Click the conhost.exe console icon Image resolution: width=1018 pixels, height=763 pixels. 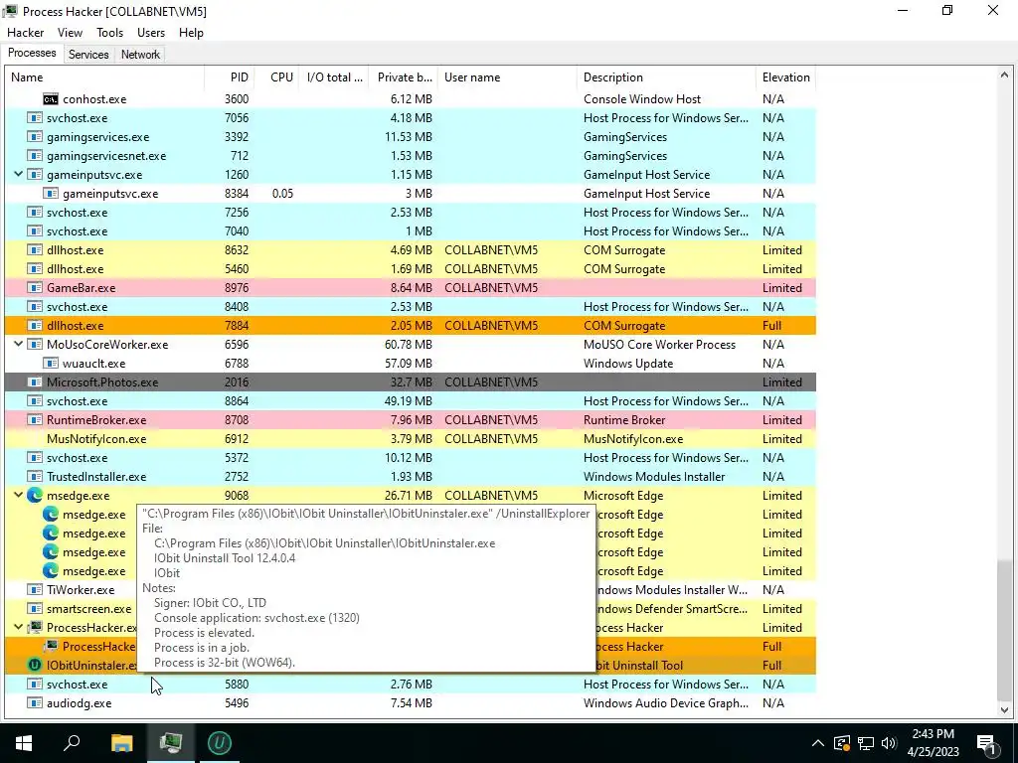pyautogui.click(x=51, y=99)
